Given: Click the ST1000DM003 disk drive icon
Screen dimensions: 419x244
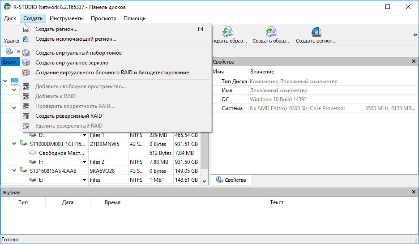Looking at the screenshot, I should [24, 144].
